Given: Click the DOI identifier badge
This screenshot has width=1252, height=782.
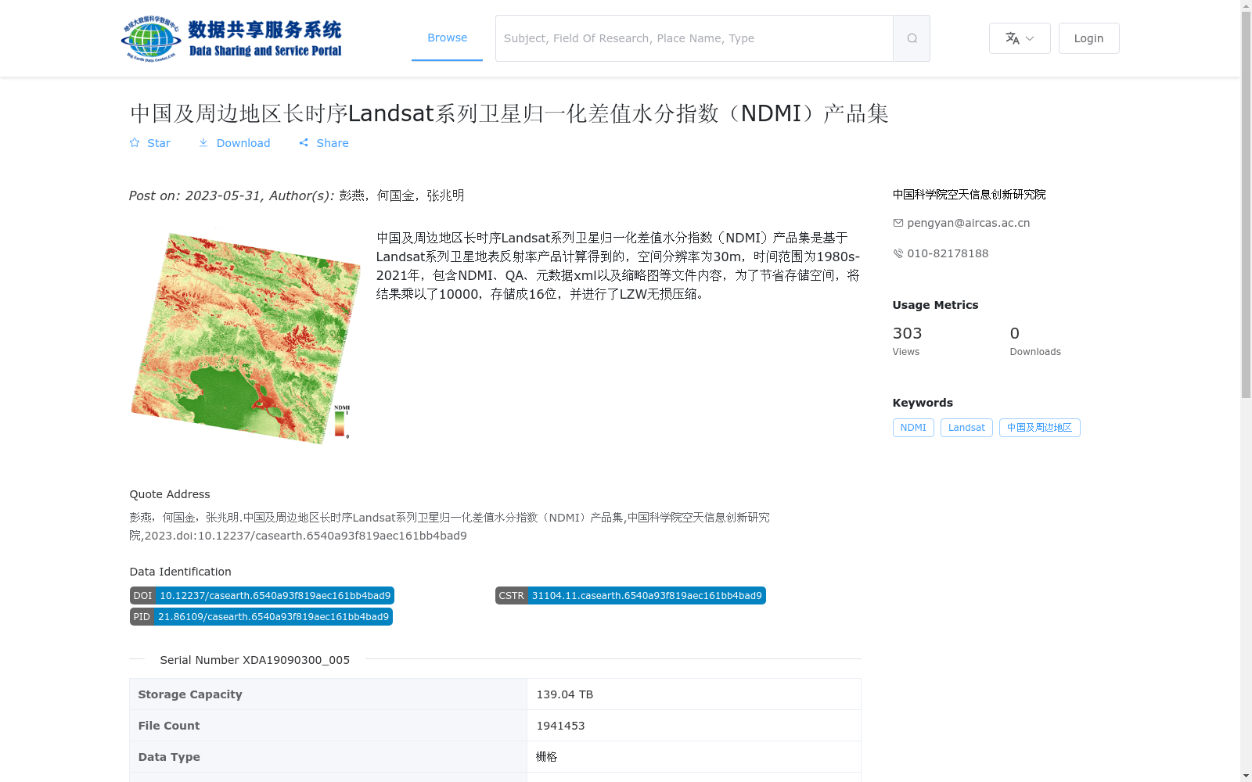Looking at the screenshot, I should (x=261, y=596).
